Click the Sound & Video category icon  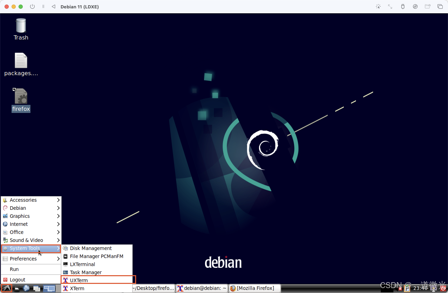coord(5,240)
